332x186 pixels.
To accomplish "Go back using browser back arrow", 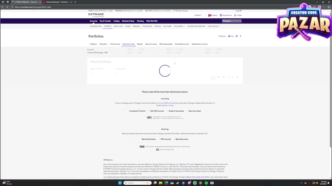I will tap(3, 7).
